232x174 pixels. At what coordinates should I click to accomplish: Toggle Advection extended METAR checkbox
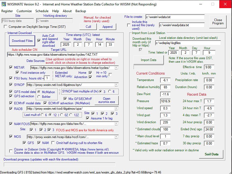[90, 77]
